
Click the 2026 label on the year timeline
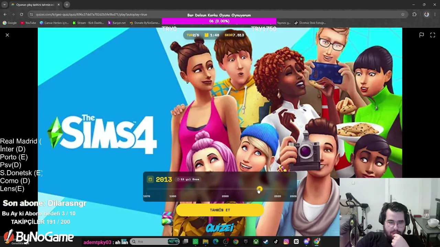point(293,196)
